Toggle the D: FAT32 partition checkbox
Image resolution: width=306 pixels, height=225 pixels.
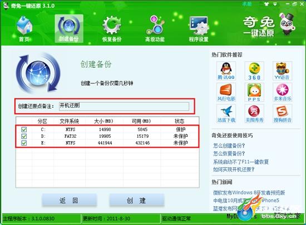pos(24,136)
